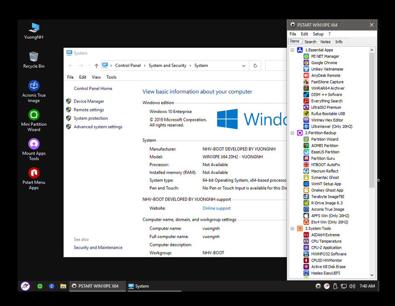This screenshot has height=306, width=395.
Task: Collapse the 2.Partition-Backup group
Action: coord(292,133)
